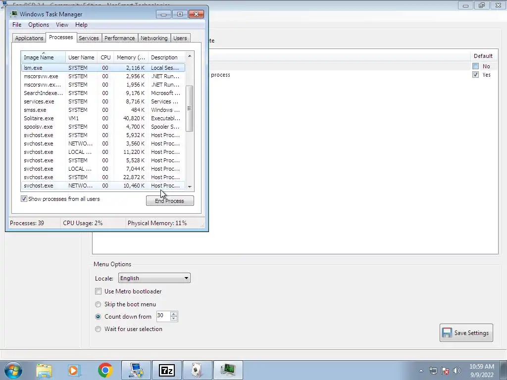Select the Solitaire.exe process row
This screenshot has height=380, width=507.
click(x=103, y=118)
